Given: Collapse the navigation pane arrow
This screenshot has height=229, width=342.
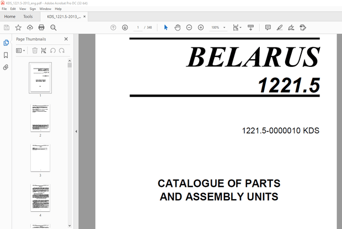Looking at the screenshot, I should coord(76,132).
